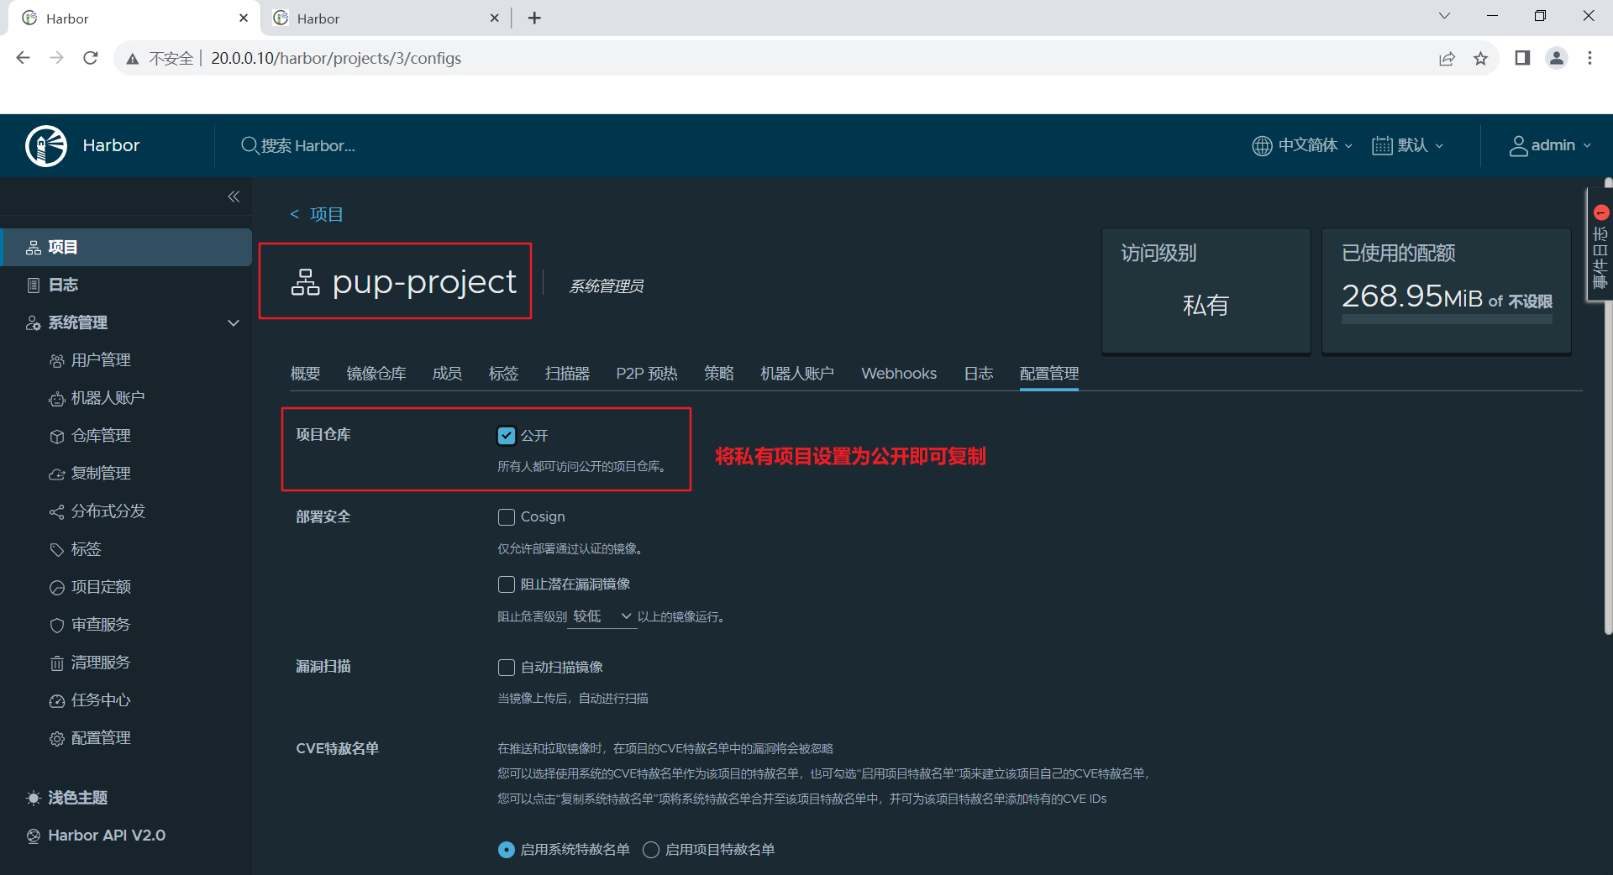Click the 浅色主题 sun icon
The image size is (1613, 875).
point(34,798)
